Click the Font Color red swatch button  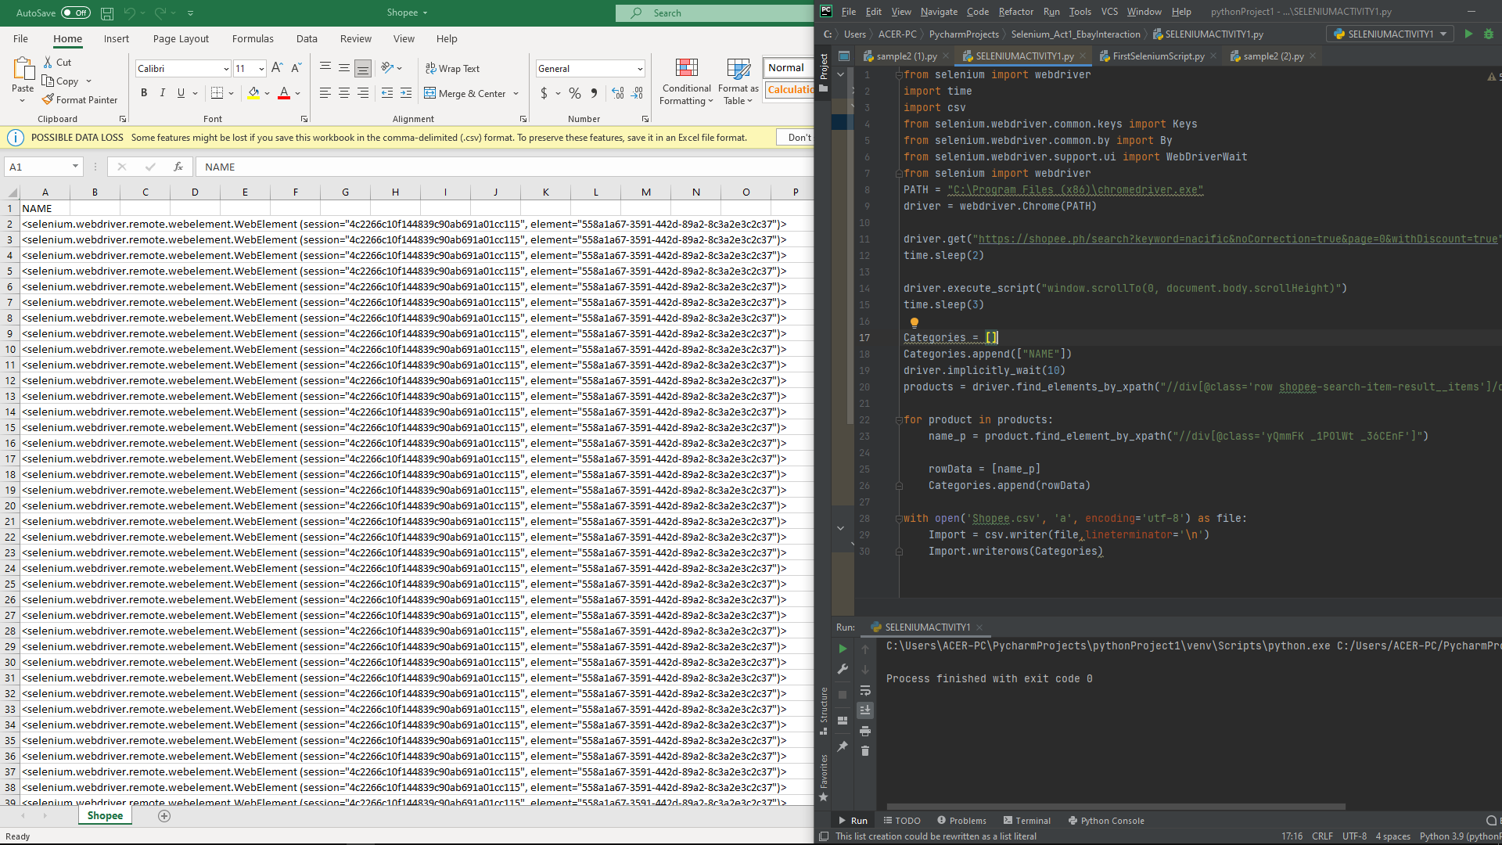[284, 93]
